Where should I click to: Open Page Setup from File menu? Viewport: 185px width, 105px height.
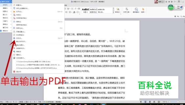(x=38, y=32)
